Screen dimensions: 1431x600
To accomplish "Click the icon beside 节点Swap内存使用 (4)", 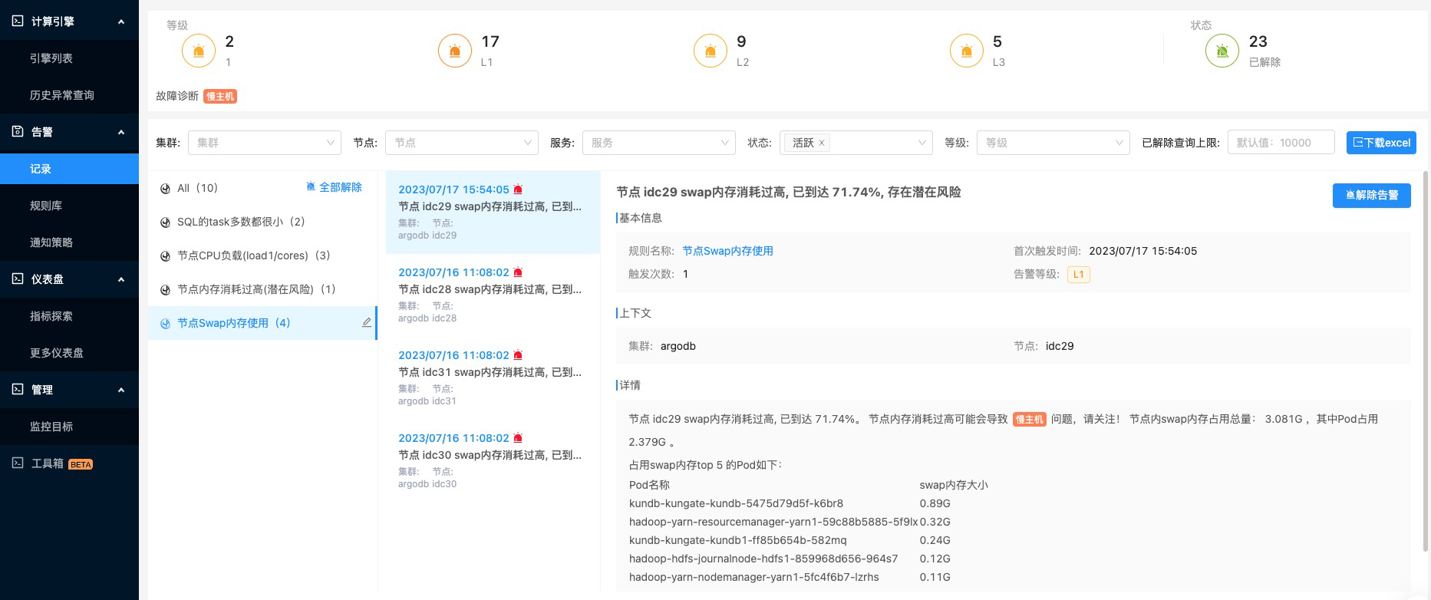I will [x=165, y=324].
